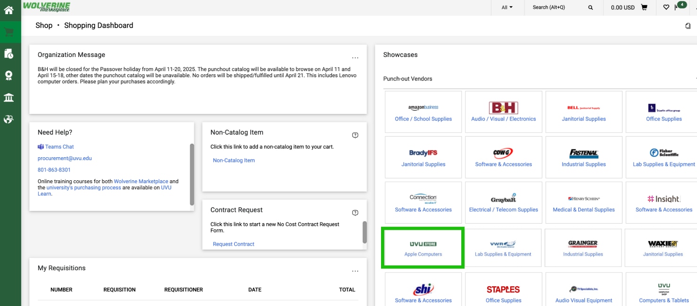Click the NUMBER column header
Screen dimensions: 697x306
click(x=61, y=290)
